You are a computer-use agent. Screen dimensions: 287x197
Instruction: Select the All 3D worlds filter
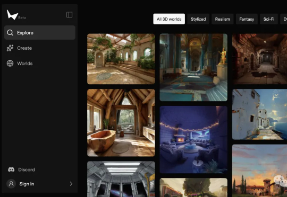pyautogui.click(x=169, y=19)
